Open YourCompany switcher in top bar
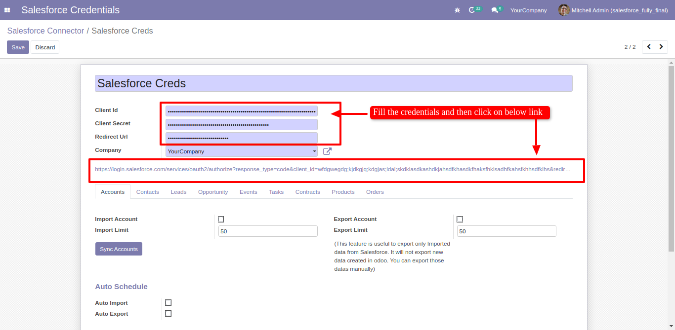This screenshot has height=330, width=675. point(528,10)
